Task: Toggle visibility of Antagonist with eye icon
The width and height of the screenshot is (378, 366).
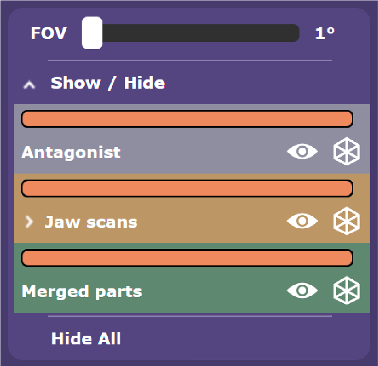Action: pos(302,152)
